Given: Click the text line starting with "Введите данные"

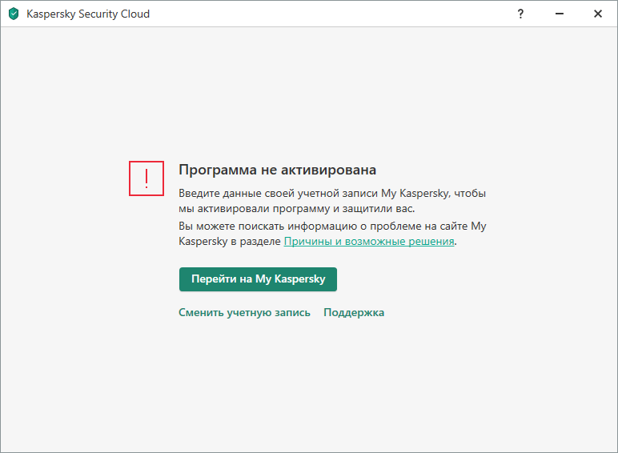Looking at the screenshot, I should [x=332, y=193].
